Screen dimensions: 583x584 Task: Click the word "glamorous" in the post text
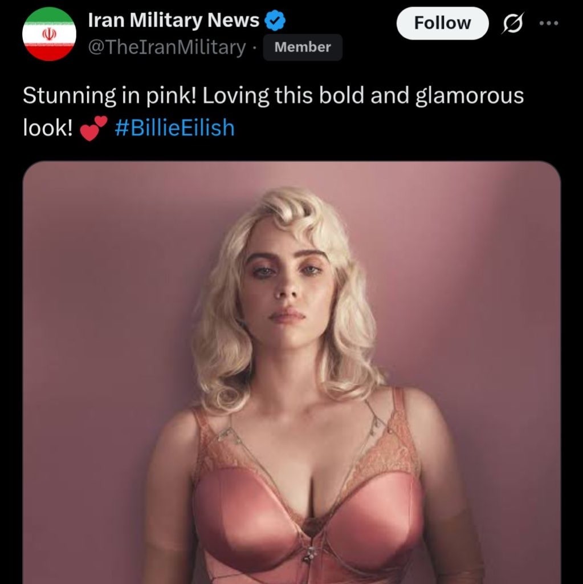click(470, 96)
